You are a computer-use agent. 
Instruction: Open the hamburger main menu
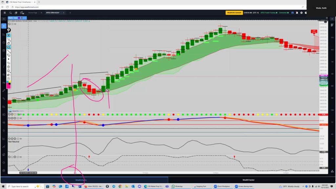[x=4, y=13]
